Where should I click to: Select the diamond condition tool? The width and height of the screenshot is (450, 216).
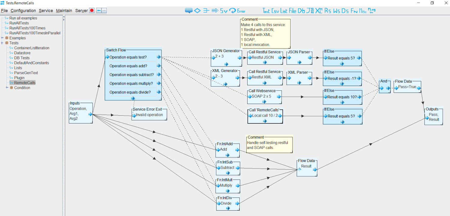pyautogui.click(x=197, y=11)
